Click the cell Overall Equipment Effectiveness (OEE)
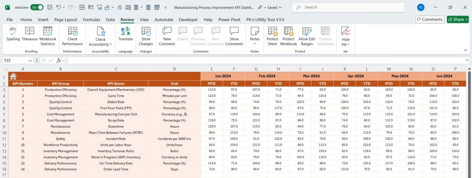Image resolution: width=472 pixels, height=178 pixels. point(116,90)
